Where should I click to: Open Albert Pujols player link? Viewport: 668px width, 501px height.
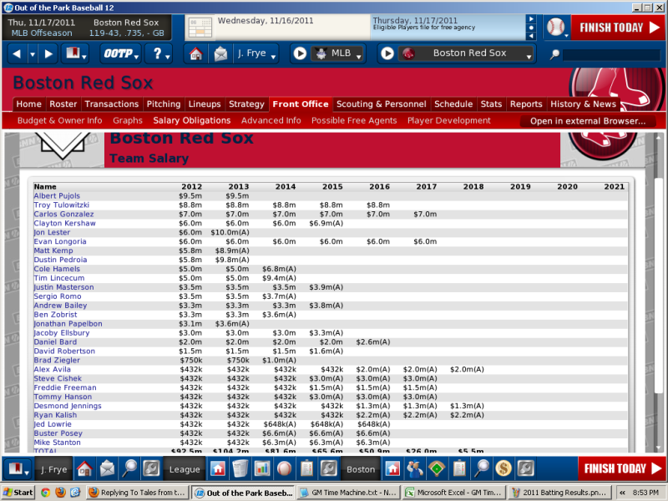coord(57,196)
